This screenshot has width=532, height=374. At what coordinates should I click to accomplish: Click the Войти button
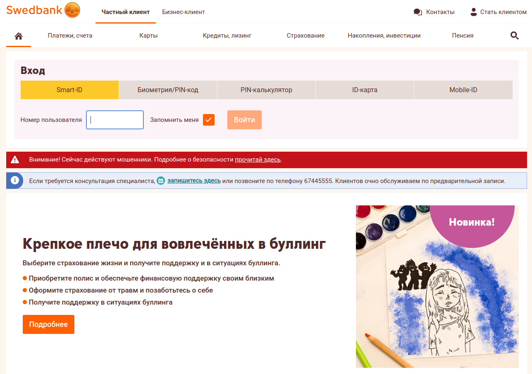pyautogui.click(x=244, y=120)
